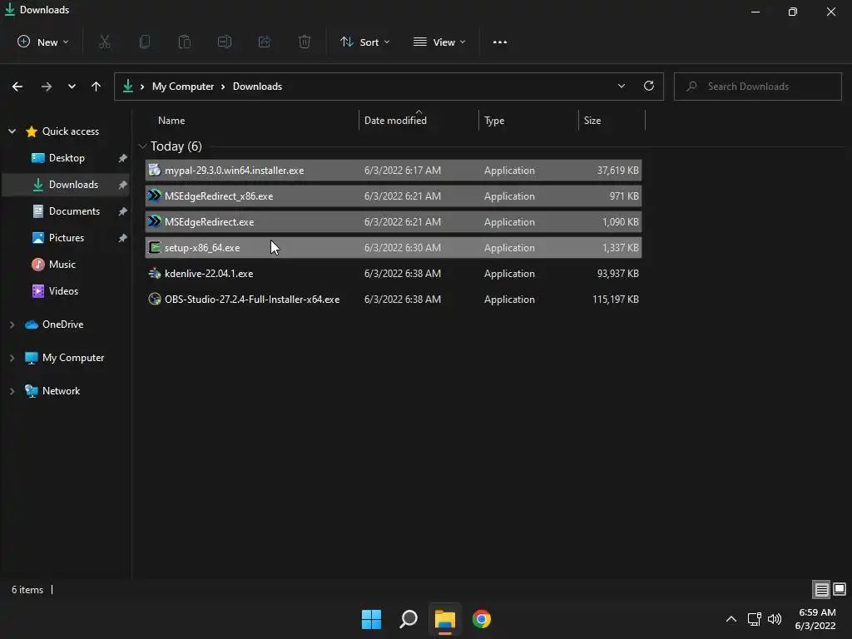Click the Share toolbar icon
This screenshot has width=852, height=639.
coord(265,42)
